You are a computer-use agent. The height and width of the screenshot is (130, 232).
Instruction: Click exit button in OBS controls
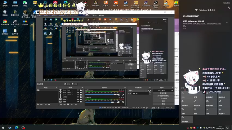coord(163,104)
